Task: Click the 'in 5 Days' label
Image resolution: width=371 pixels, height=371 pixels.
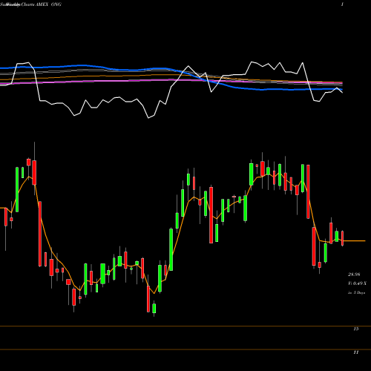Action: pos(356,292)
